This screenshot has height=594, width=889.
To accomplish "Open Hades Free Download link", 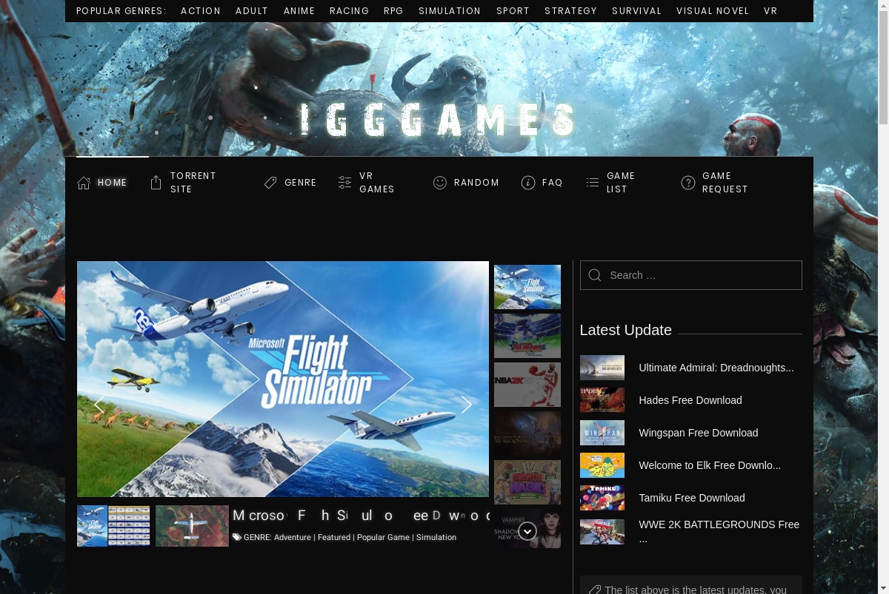I will [690, 400].
